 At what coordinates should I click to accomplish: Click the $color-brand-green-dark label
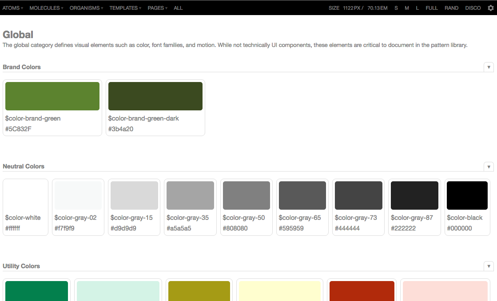click(x=143, y=118)
